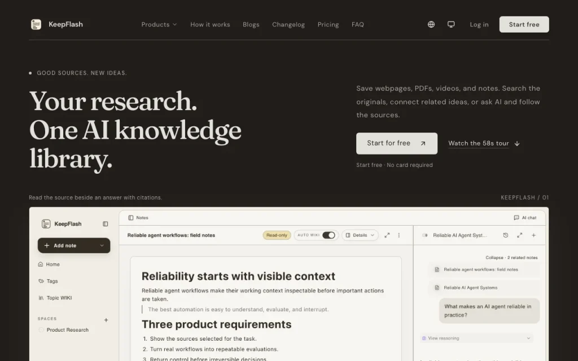
Task: Click Watch the 58s tour link
Action: 479,143
